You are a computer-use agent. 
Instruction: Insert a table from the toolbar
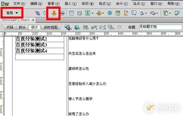click(x=71, y=13)
